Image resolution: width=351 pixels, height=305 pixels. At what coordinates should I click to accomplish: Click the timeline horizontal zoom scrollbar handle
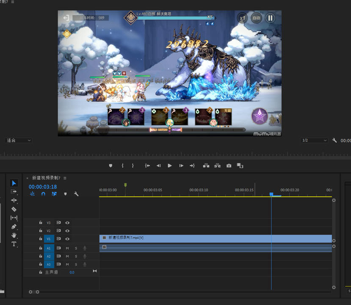coord(34,292)
